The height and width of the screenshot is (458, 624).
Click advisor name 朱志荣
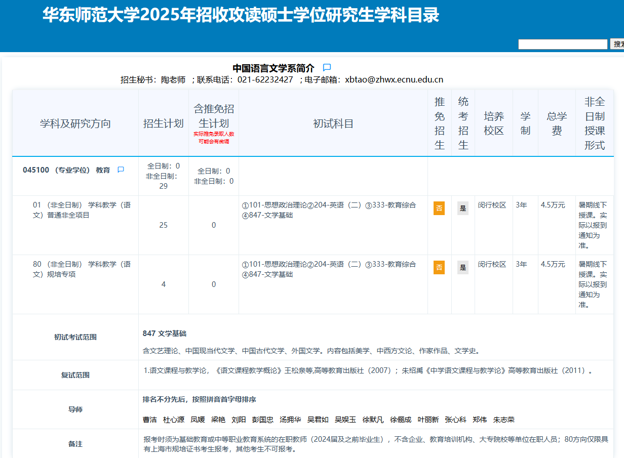pos(504,420)
